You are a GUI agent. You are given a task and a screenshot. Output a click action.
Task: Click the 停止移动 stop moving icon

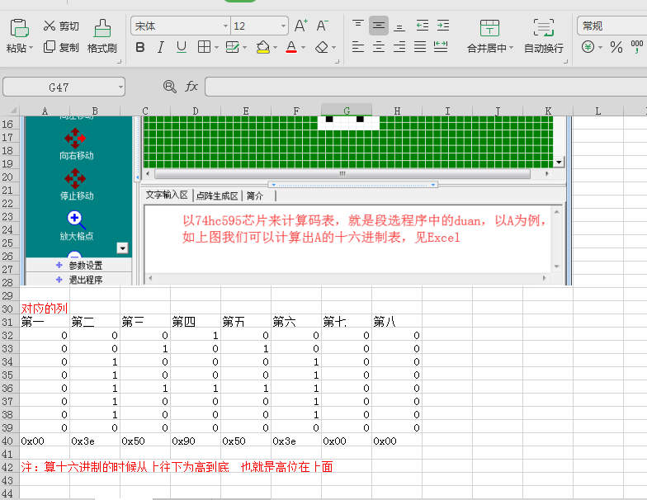click(x=75, y=178)
